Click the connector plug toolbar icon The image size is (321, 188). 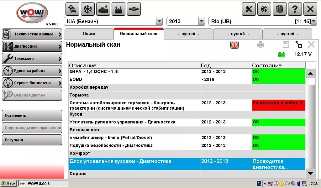click(x=134, y=9)
